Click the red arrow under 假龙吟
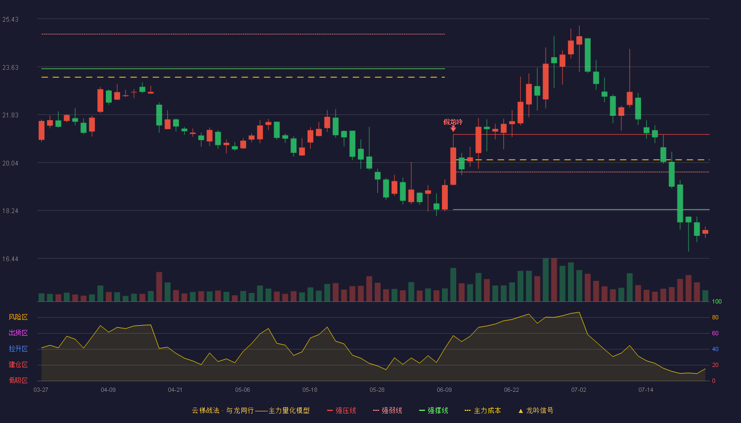The height and width of the screenshot is (423, 741). click(453, 128)
